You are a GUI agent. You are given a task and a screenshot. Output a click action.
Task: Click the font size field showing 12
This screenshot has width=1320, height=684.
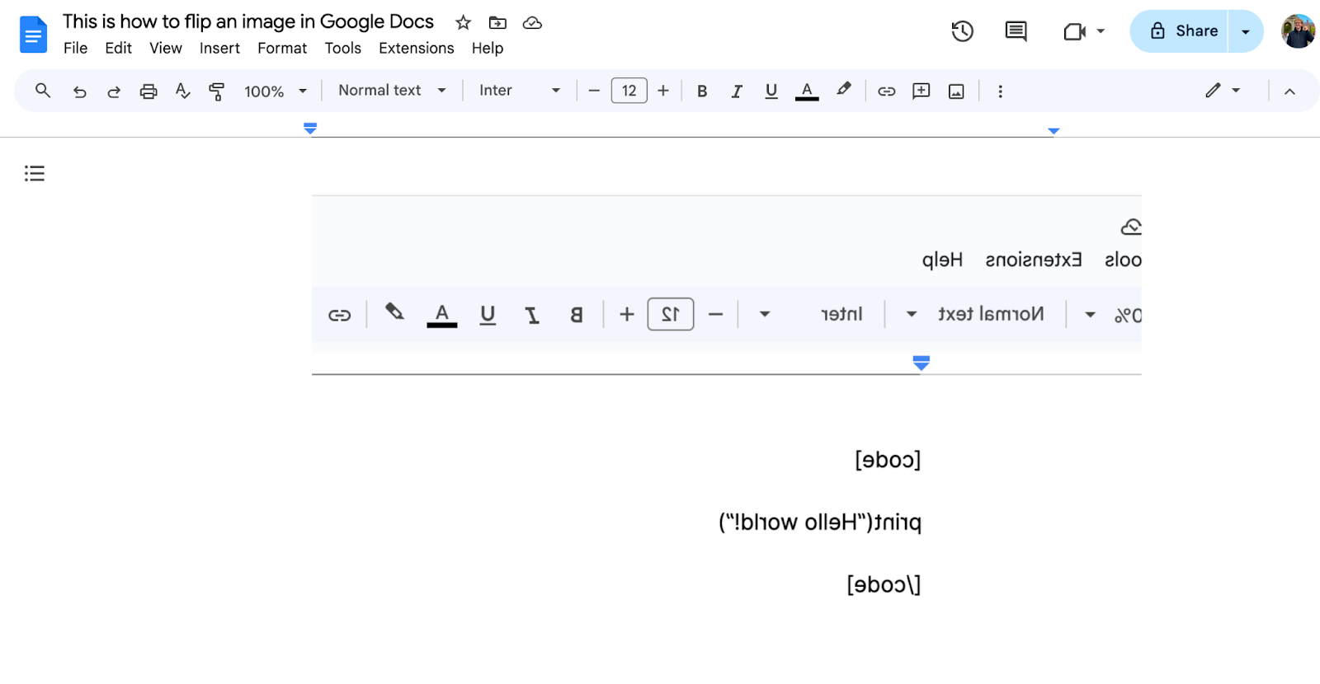point(629,91)
